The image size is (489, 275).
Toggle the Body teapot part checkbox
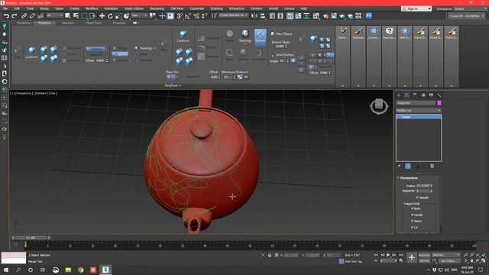(x=413, y=209)
